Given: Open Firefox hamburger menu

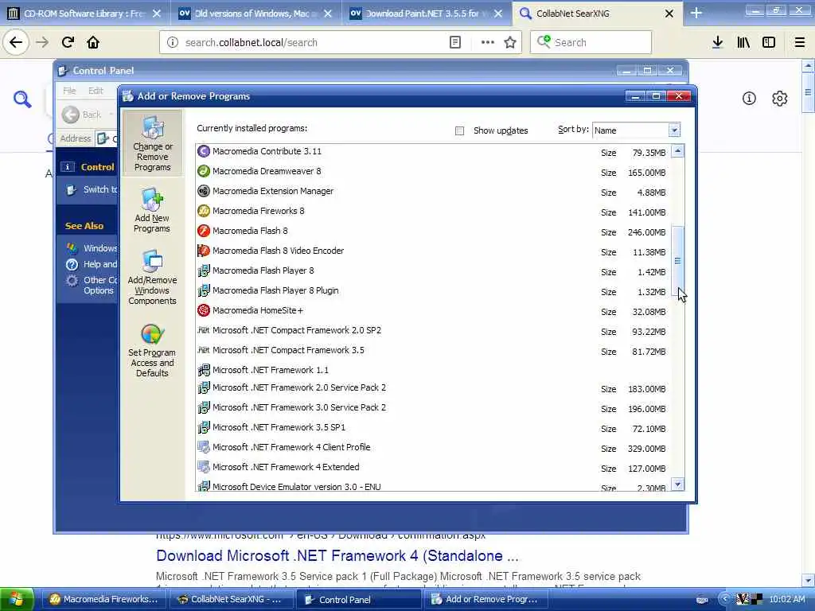Looking at the screenshot, I should tap(800, 43).
